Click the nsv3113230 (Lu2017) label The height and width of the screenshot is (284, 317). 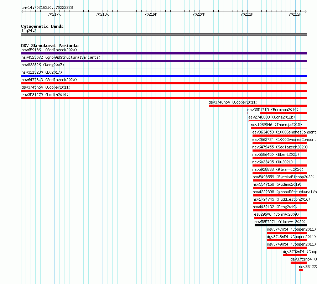[42, 72]
